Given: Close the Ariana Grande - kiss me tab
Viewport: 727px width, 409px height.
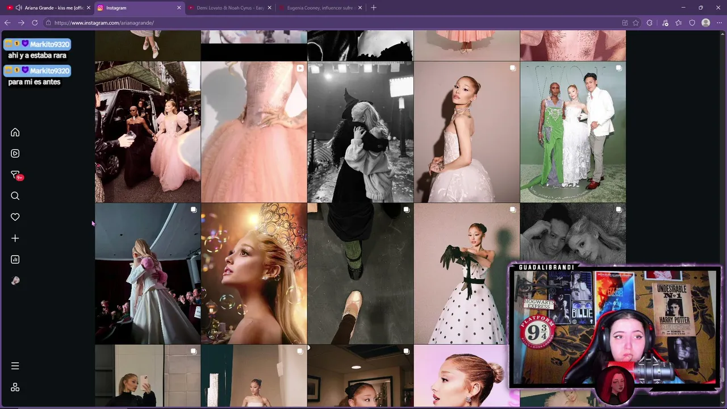Looking at the screenshot, I should pos(89,8).
